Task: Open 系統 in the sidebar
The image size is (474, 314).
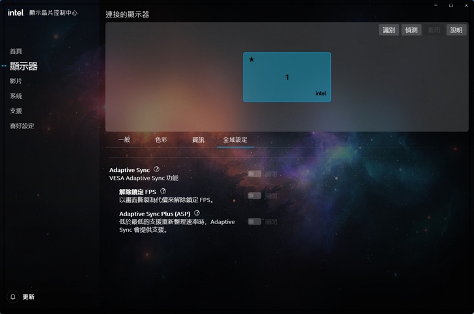Action: point(16,96)
